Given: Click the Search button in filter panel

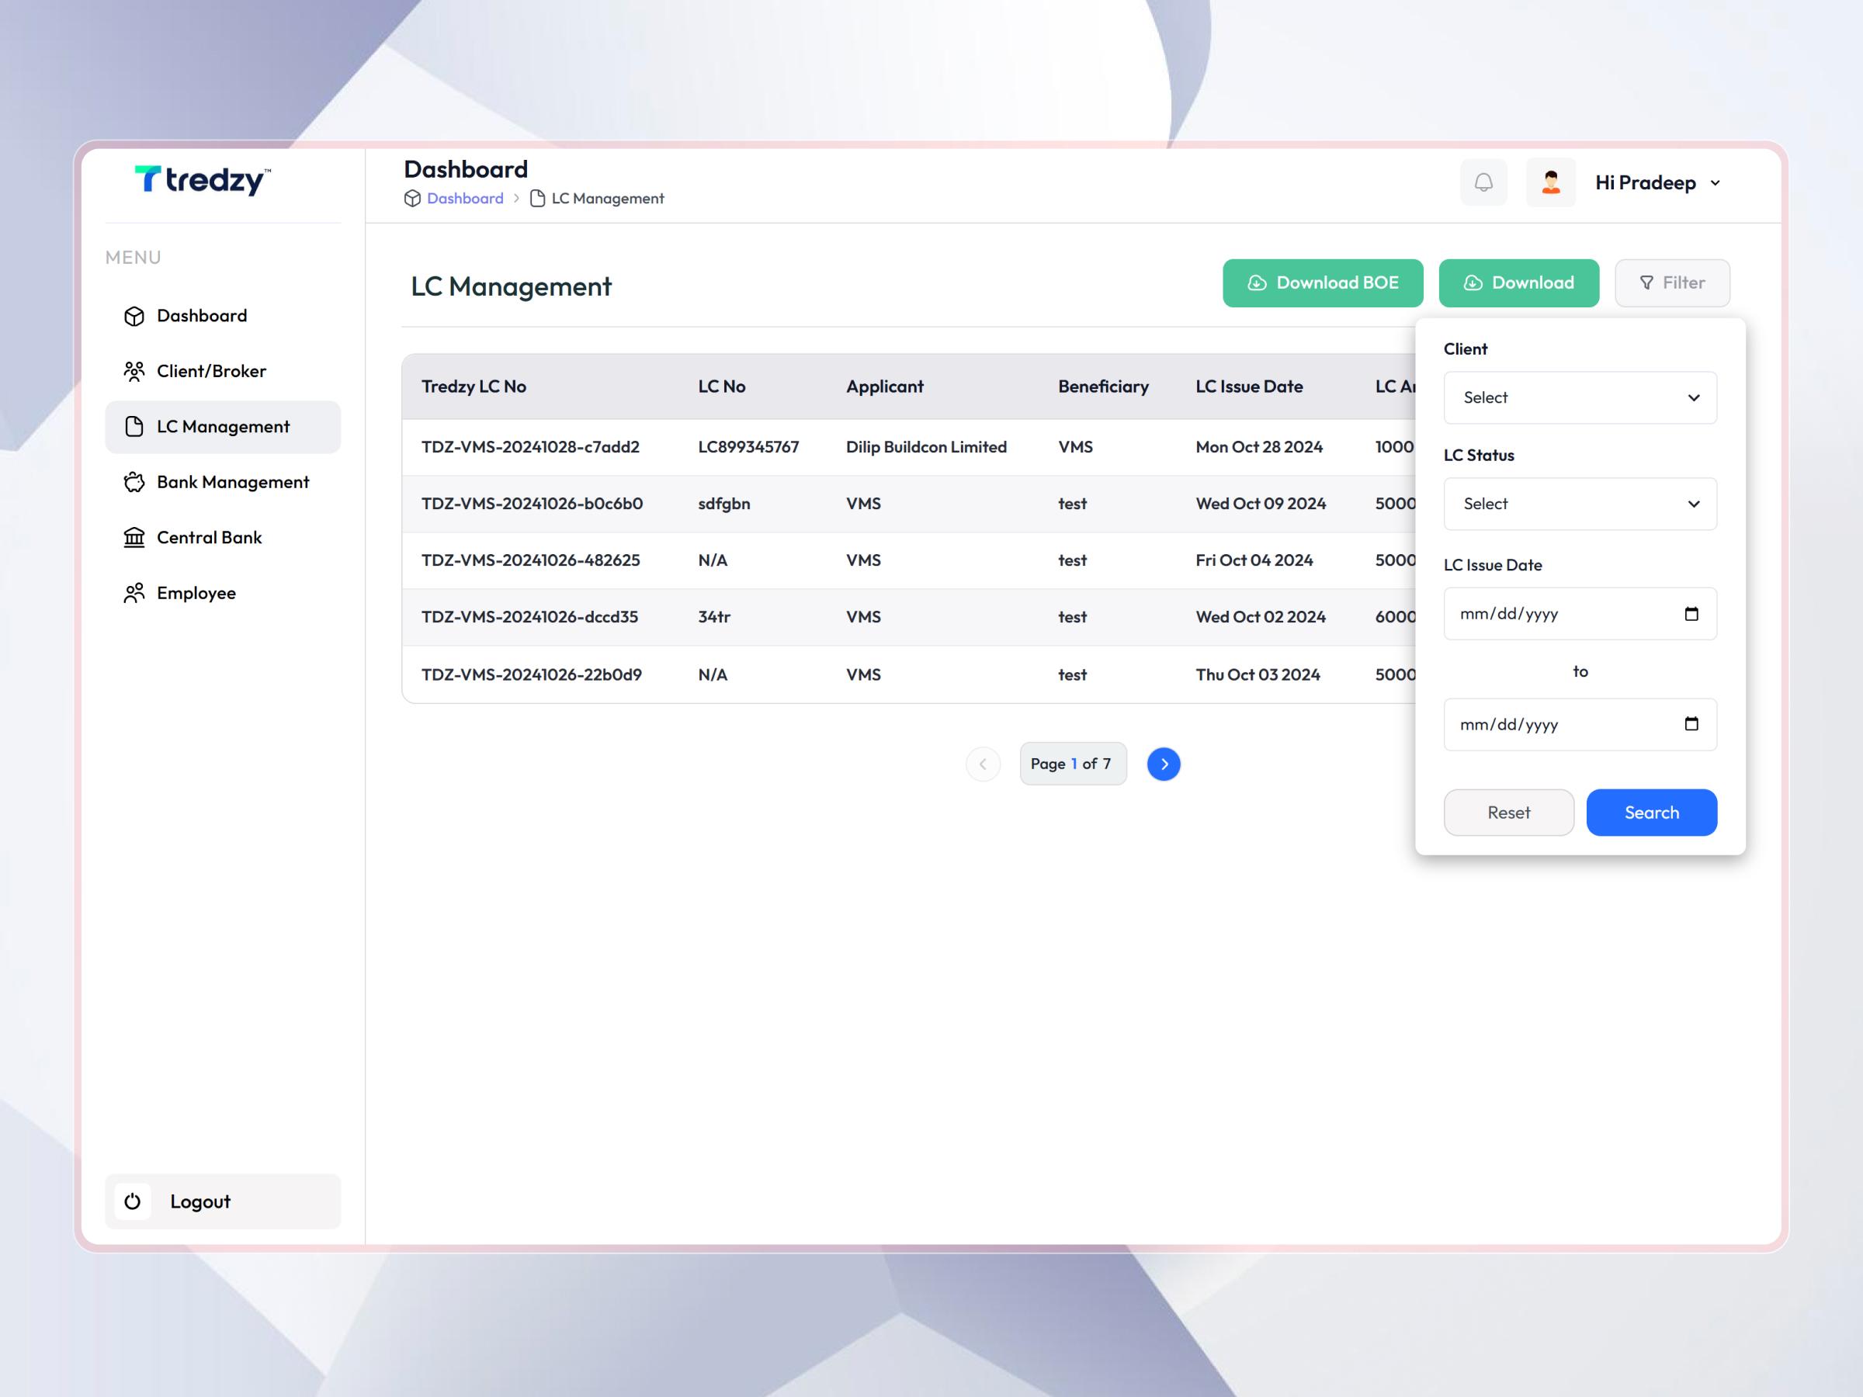Looking at the screenshot, I should [x=1651, y=813].
